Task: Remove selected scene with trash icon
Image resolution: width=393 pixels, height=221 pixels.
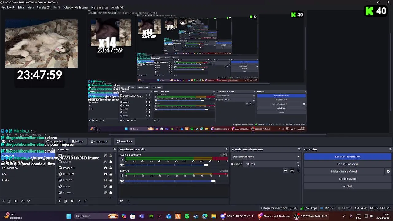Action: point(9,201)
